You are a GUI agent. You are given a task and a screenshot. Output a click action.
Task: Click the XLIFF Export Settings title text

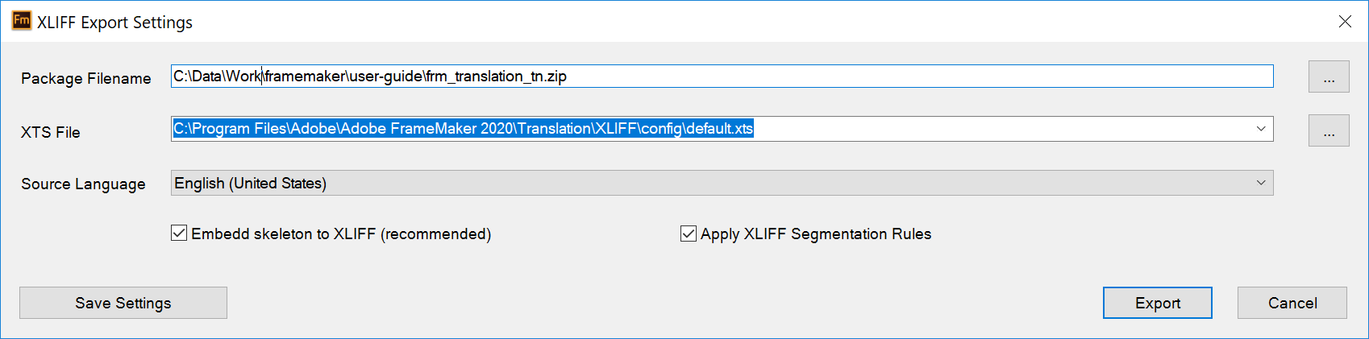tap(114, 23)
